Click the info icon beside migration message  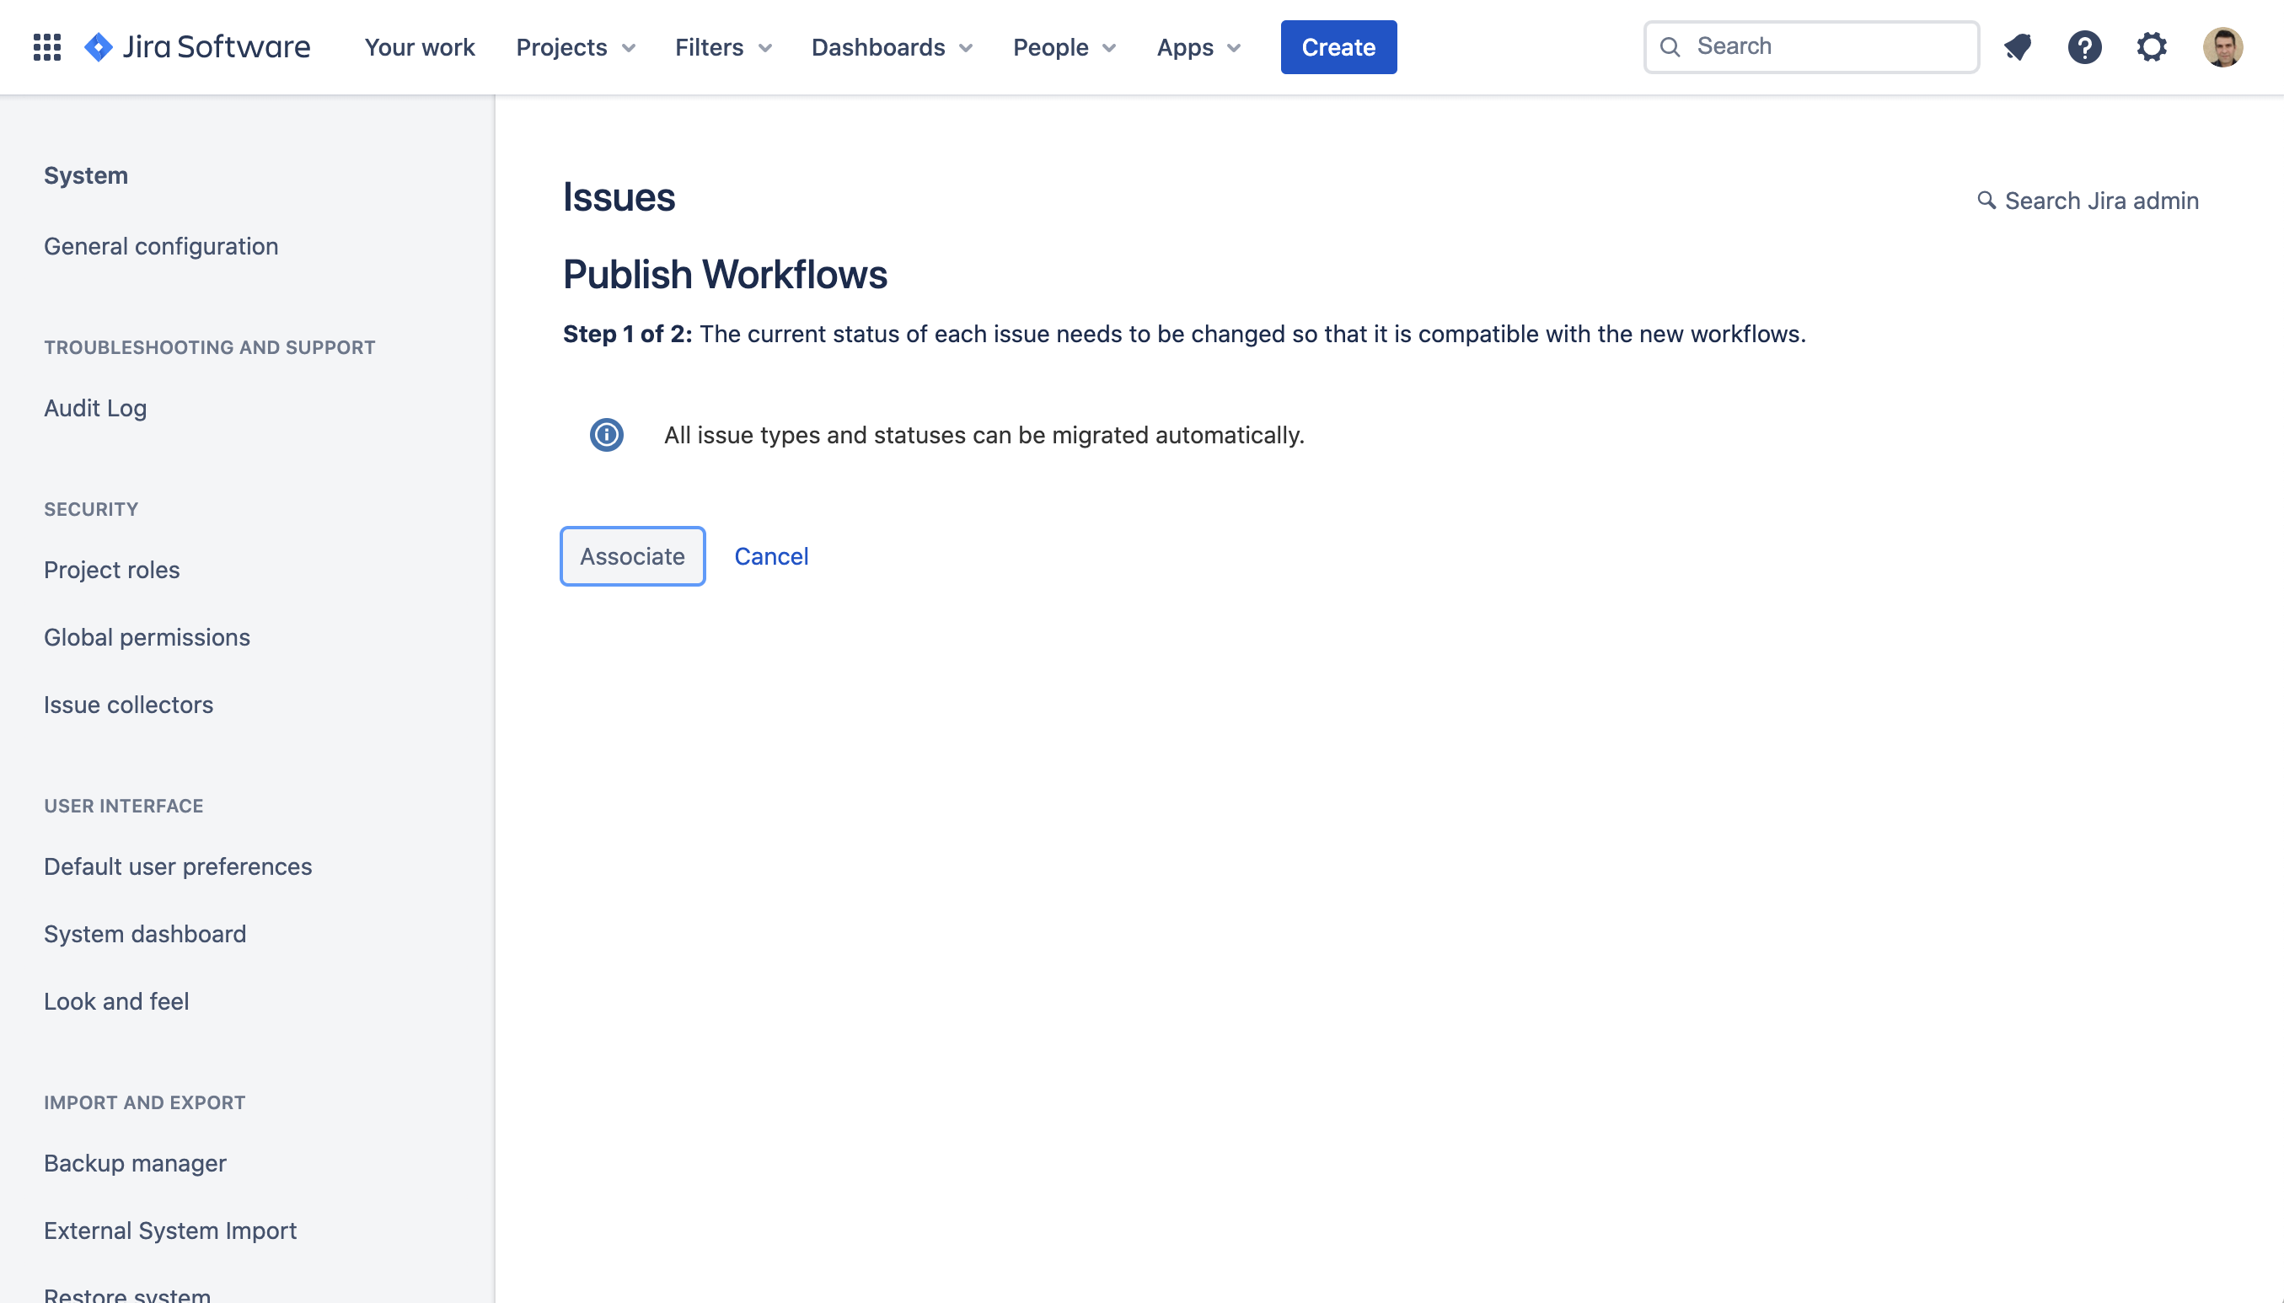(x=607, y=435)
